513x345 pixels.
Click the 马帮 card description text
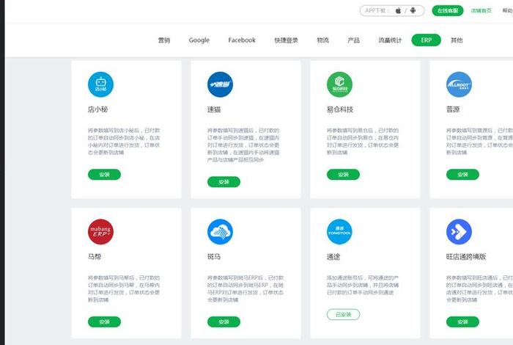tap(124, 288)
